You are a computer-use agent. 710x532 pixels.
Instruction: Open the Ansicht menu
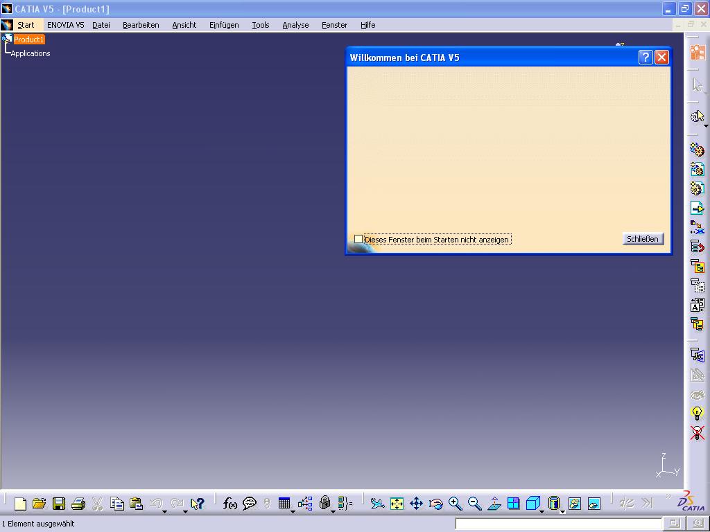click(184, 25)
